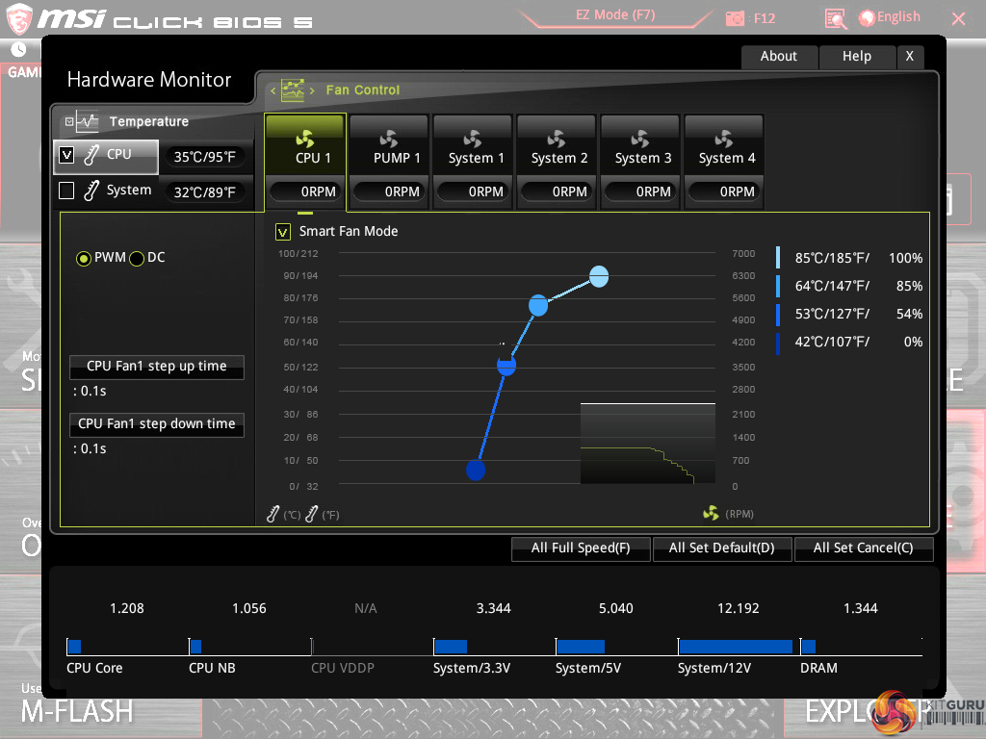The width and height of the screenshot is (986, 739).
Task: Open the Help button
Action: coord(857,57)
